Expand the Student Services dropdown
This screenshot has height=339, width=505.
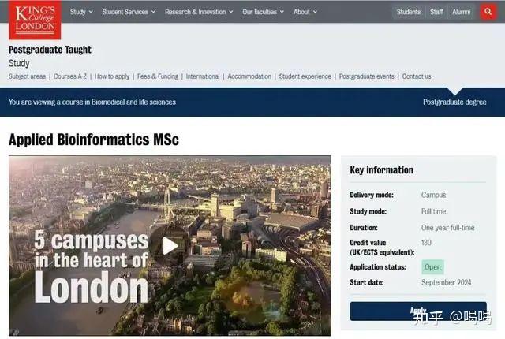(129, 12)
